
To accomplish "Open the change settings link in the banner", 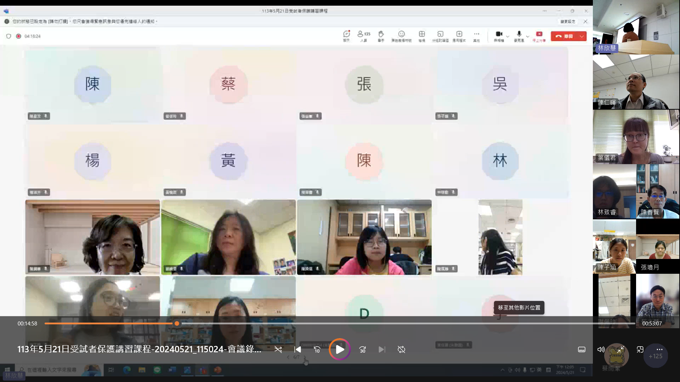I will coord(568,22).
